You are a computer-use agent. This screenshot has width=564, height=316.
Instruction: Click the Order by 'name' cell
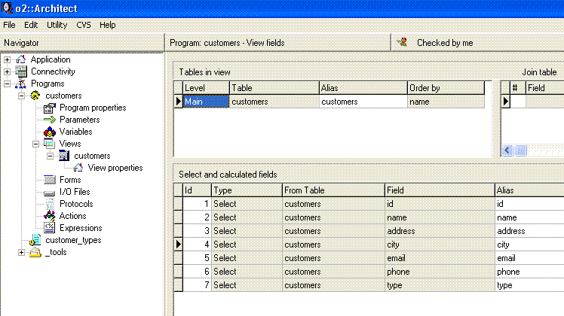(446, 102)
